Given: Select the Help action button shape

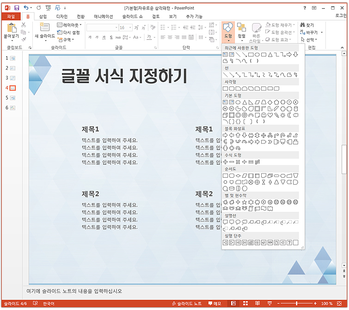Looking at the screenshot, I should [x=289, y=242].
